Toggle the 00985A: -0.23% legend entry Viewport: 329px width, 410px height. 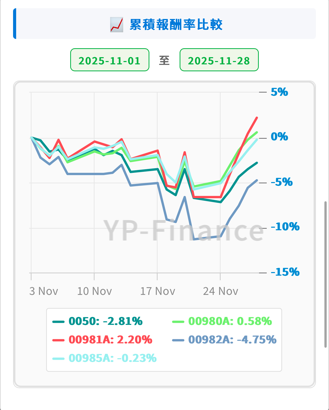coord(112,358)
